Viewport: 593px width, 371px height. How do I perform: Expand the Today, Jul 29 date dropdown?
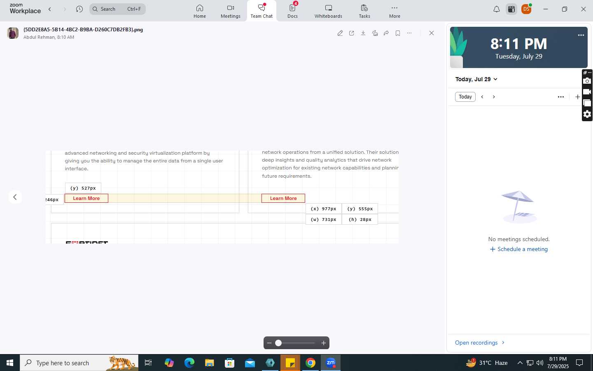tap(476, 79)
